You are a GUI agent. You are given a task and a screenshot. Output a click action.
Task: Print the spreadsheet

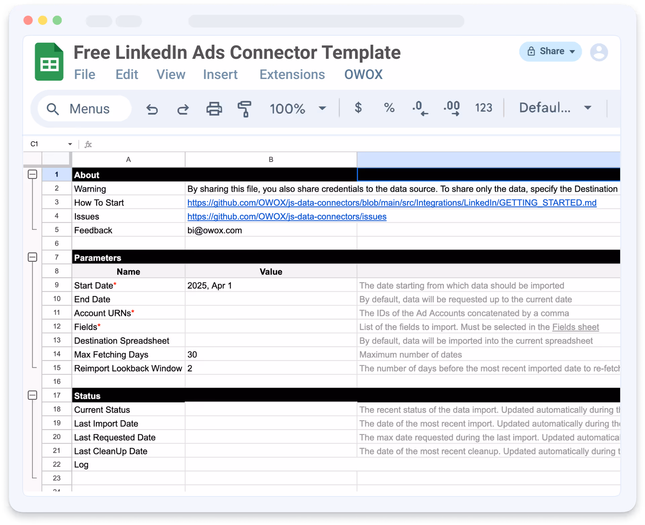pyautogui.click(x=214, y=109)
